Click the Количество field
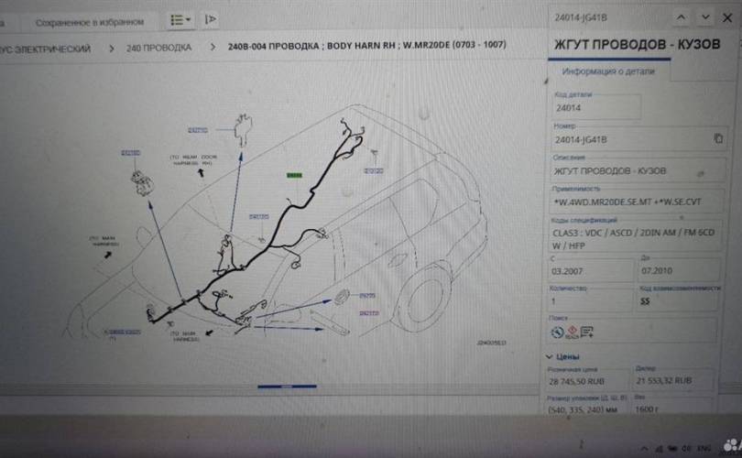The height and width of the screenshot is (458, 742). [591, 300]
